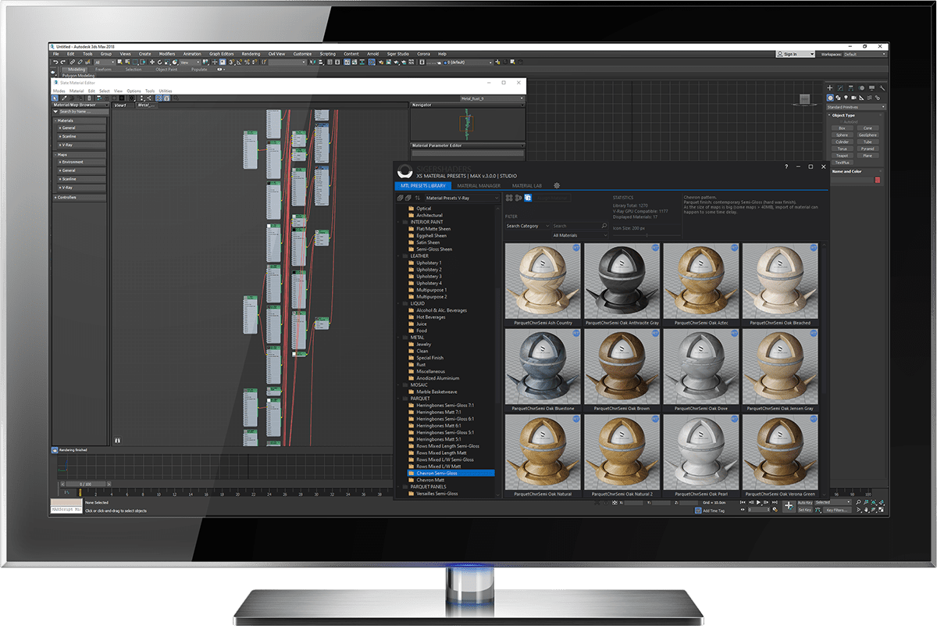
Task: Switch to the Material Lab tab
Action: (x=526, y=185)
